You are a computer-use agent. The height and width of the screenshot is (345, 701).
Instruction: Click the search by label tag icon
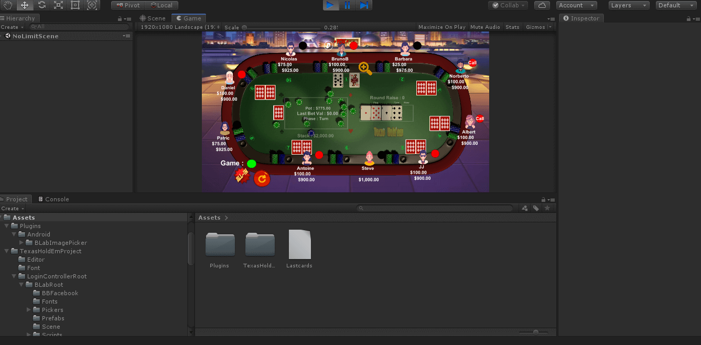[x=536, y=208]
